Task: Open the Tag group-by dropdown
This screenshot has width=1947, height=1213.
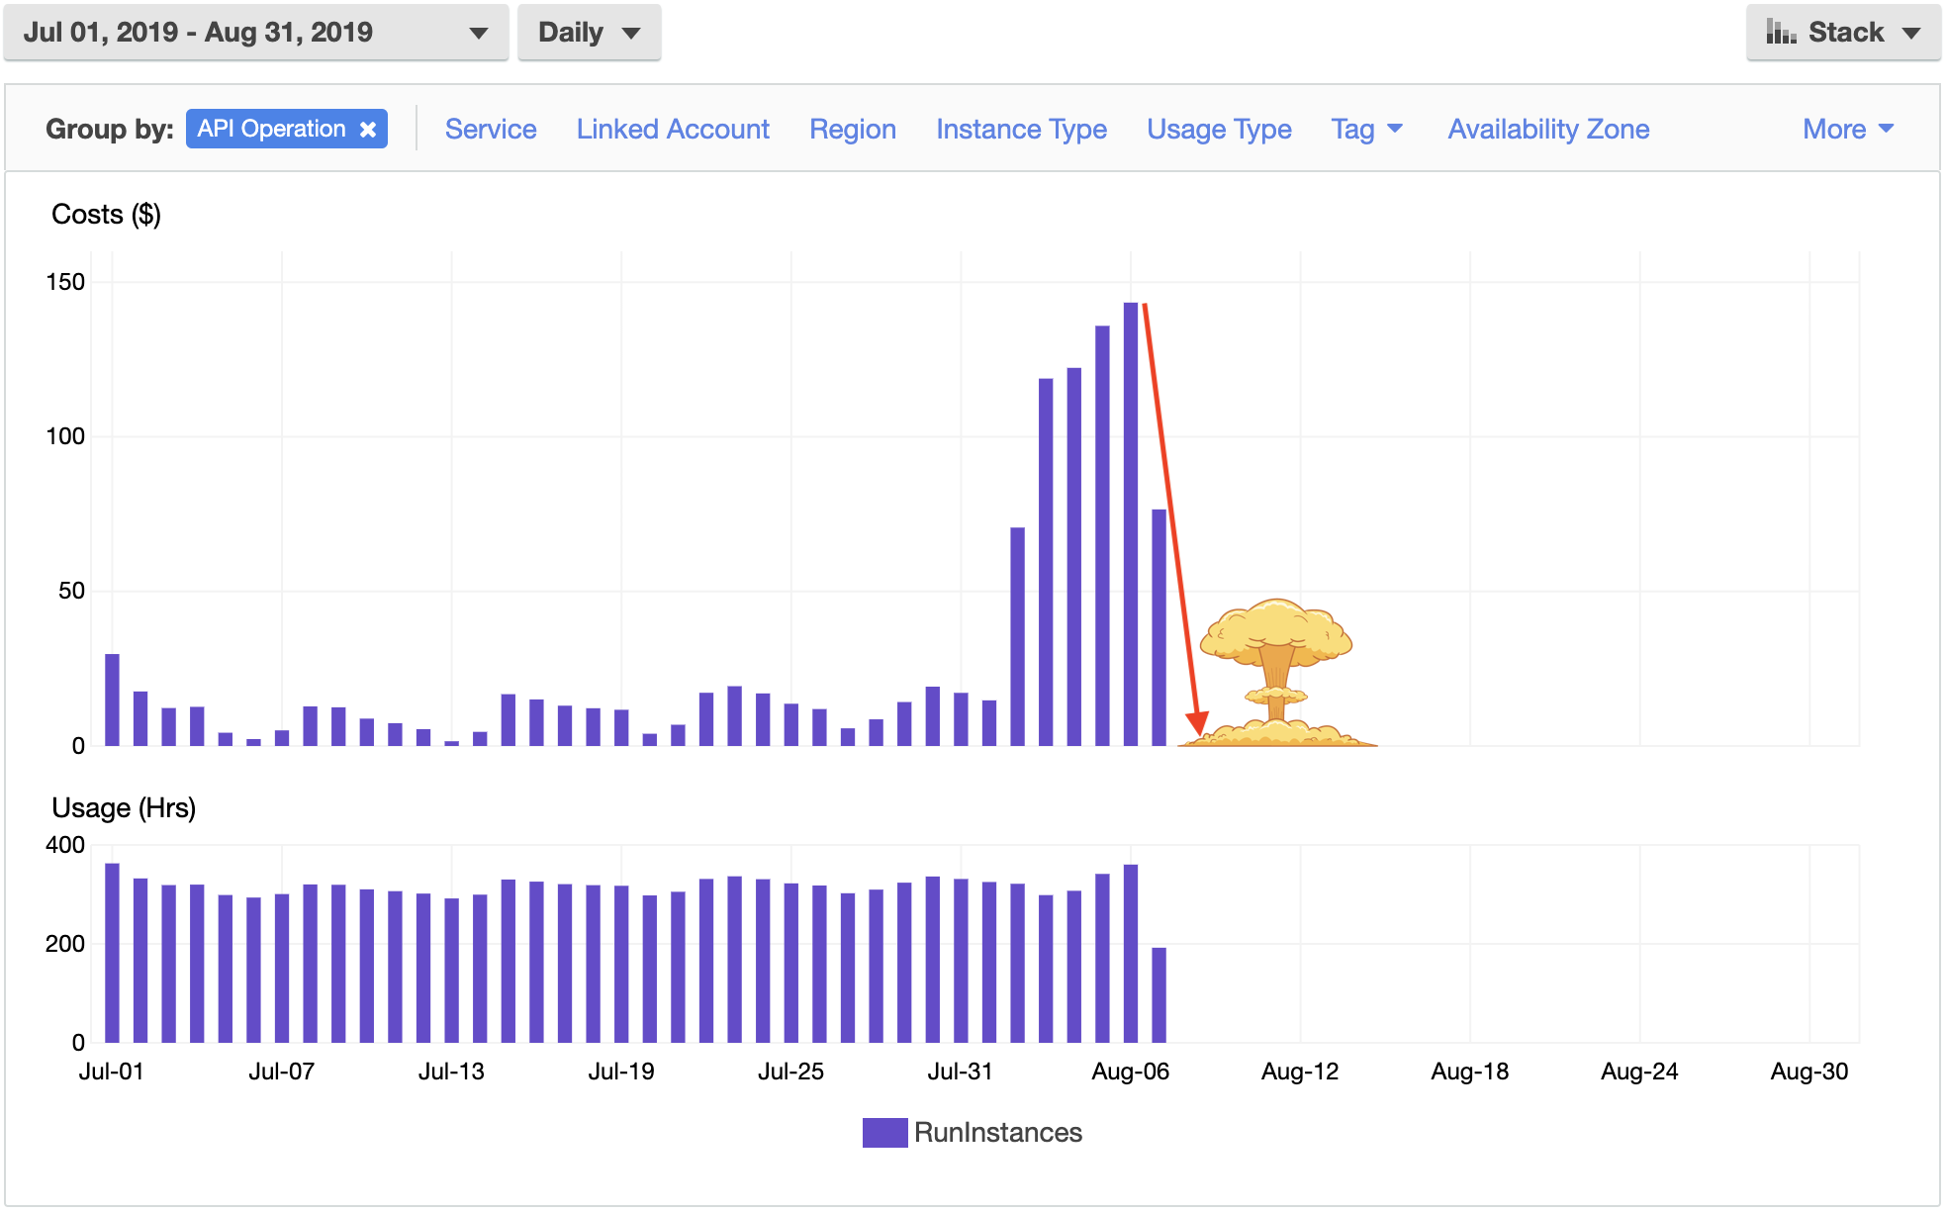Action: 1363,129
